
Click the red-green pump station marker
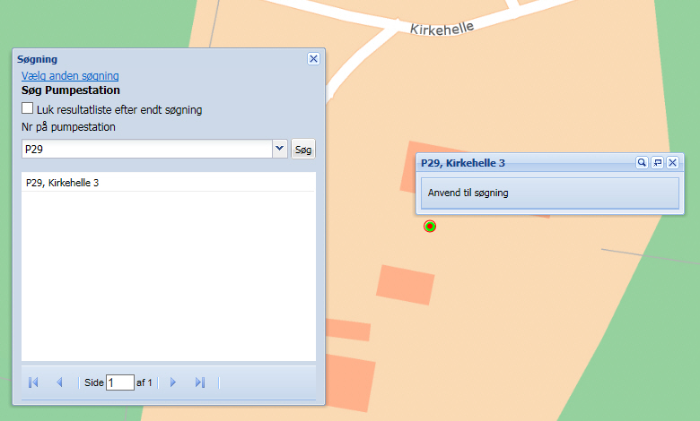pos(430,227)
